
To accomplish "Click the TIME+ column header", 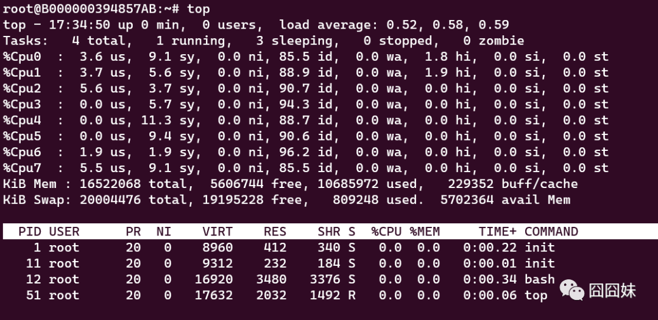I will [x=497, y=232].
